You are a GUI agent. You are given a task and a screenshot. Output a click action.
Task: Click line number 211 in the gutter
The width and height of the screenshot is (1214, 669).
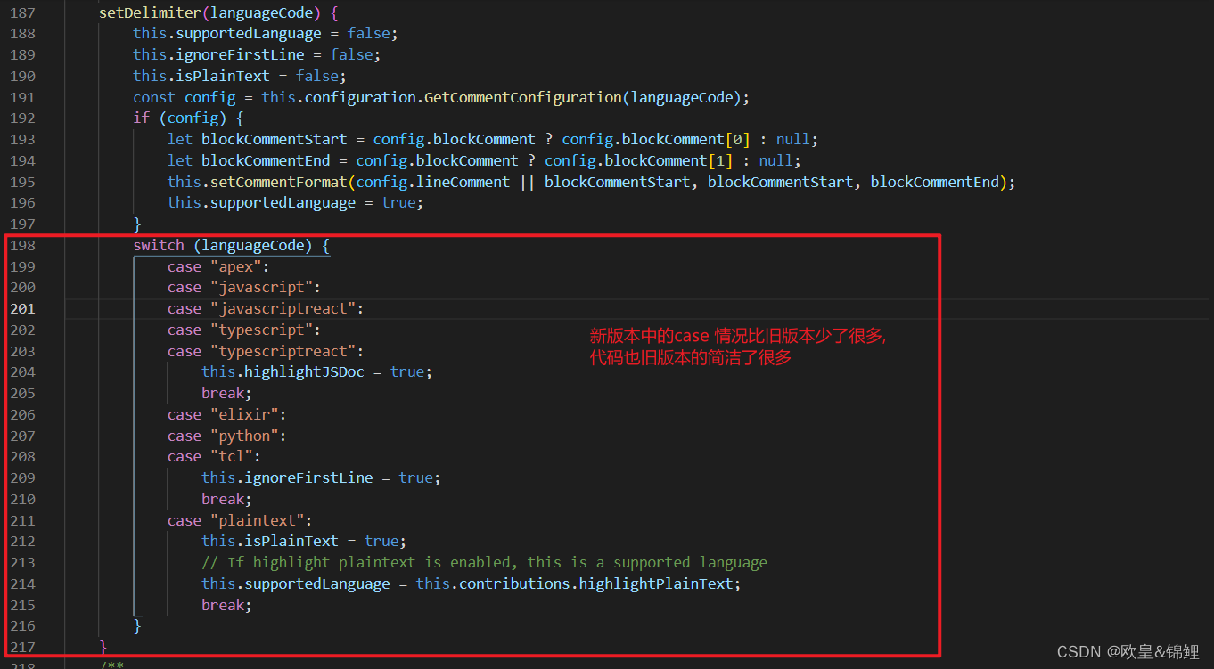pos(22,521)
